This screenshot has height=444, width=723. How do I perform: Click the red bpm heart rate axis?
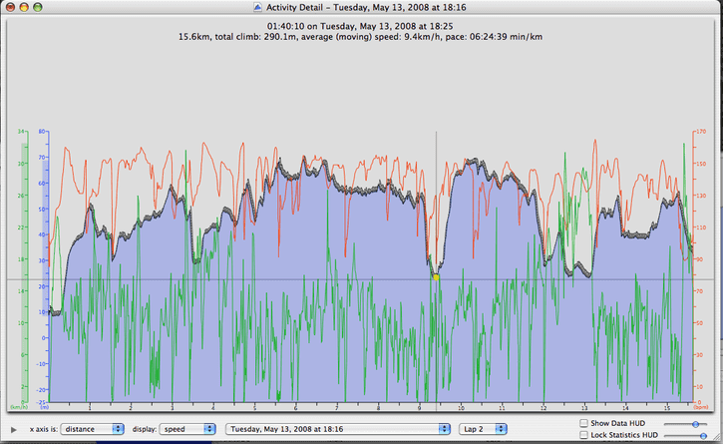(698, 266)
